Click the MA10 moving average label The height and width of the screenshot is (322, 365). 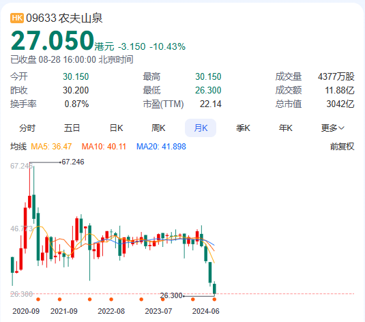tap(104, 147)
